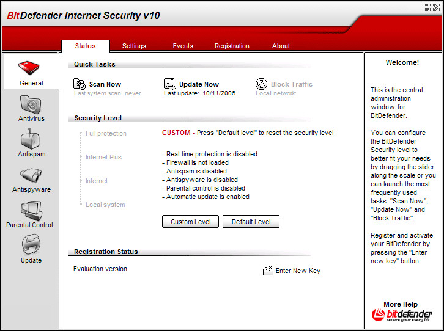This screenshot has width=444, height=331.
Task: Minimize the BitDefender window
Action: pyautogui.click(x=427, y=7)
